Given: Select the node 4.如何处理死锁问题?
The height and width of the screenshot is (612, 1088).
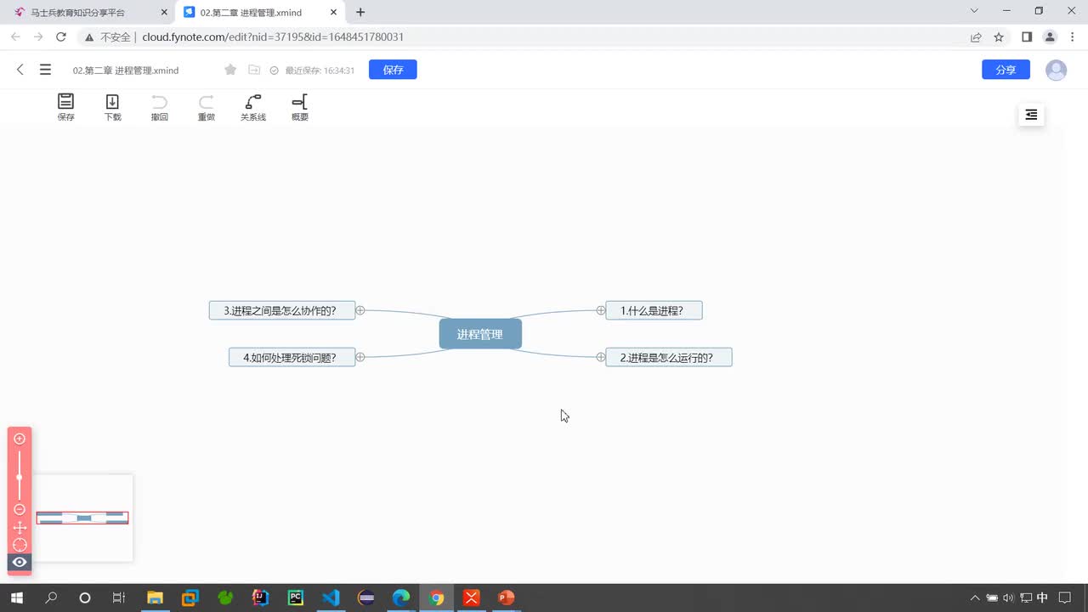Looking at the screenshot, I should [x=292, y=357].
